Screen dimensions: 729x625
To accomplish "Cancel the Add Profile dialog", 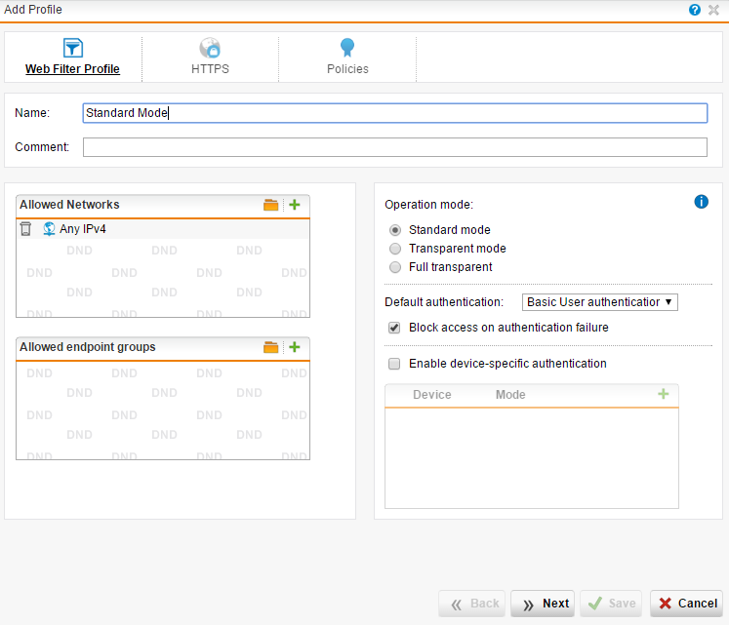I will (687, 604).
